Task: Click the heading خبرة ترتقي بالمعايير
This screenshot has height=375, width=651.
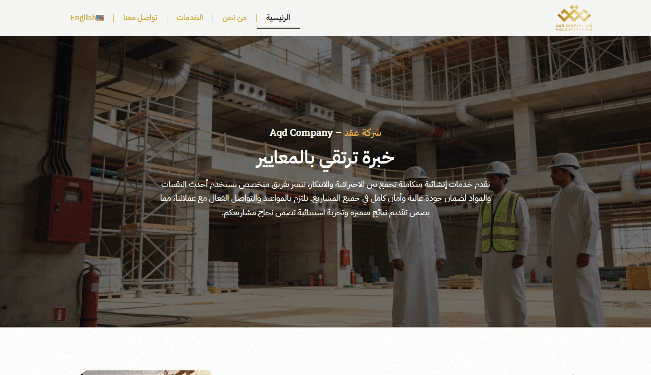Action: tap(325, 158)
